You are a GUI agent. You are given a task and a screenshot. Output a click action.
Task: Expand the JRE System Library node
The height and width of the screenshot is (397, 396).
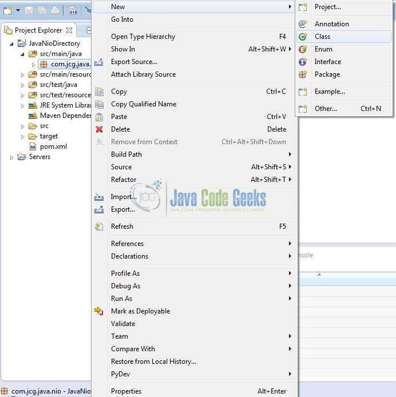click(x=22, y=106)
